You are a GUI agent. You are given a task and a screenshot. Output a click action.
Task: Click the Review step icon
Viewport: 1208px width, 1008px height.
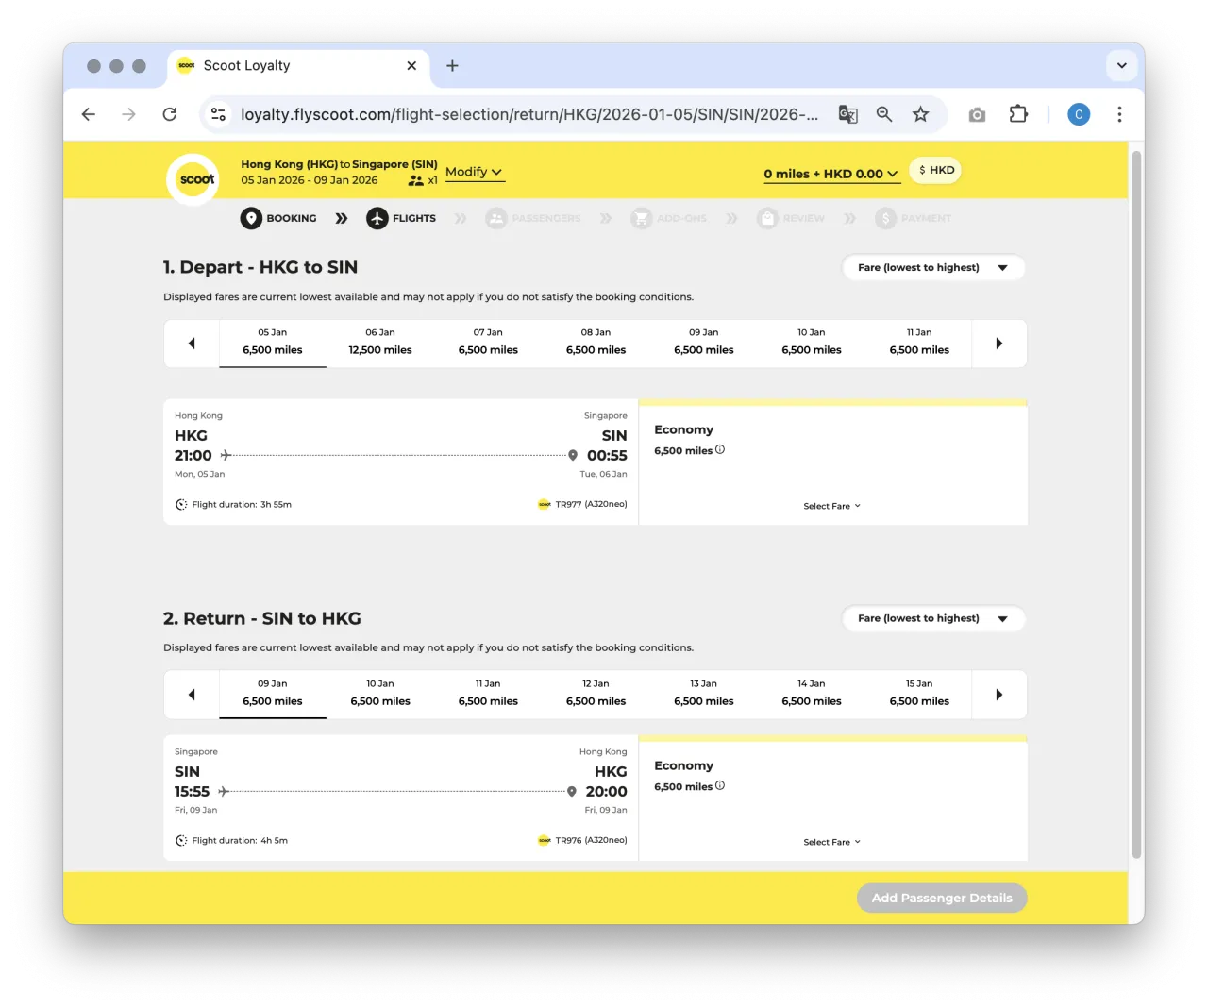click(766, 218)
